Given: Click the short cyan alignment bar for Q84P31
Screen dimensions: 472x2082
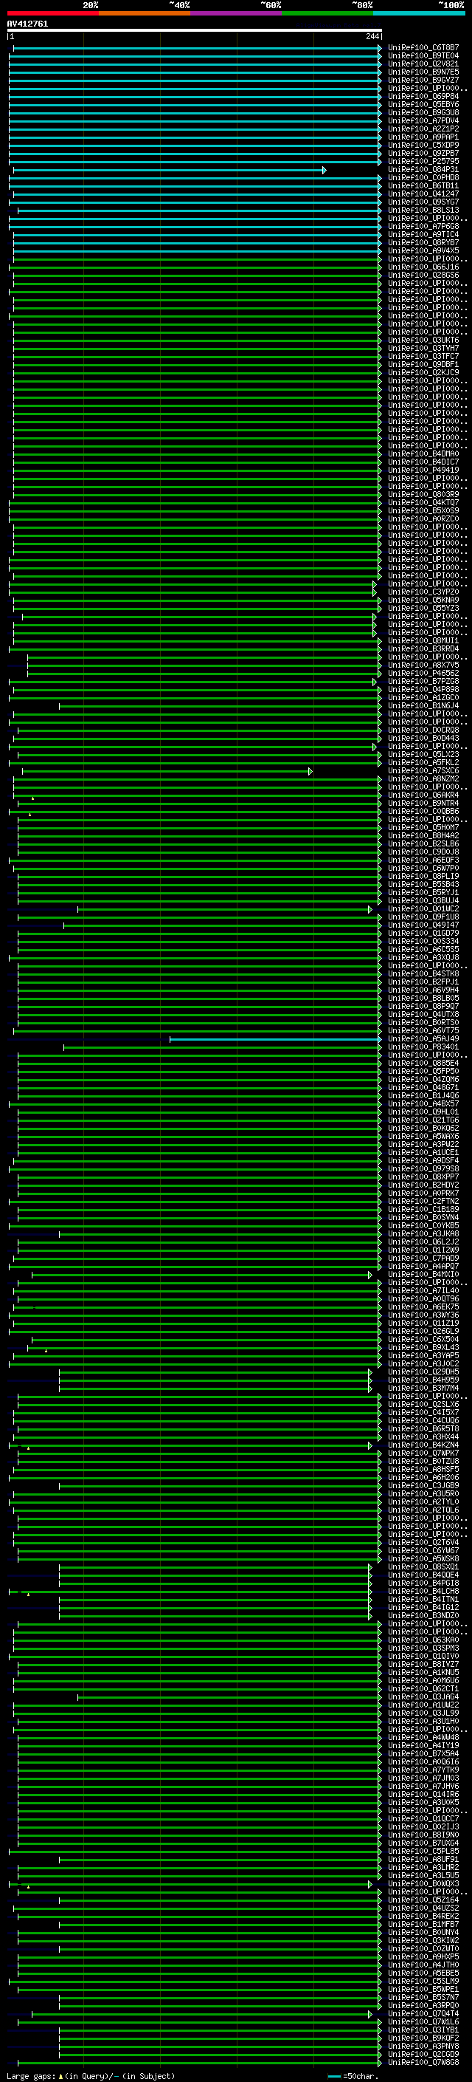Looking at the screenshot, I should (x=170, y=170).
